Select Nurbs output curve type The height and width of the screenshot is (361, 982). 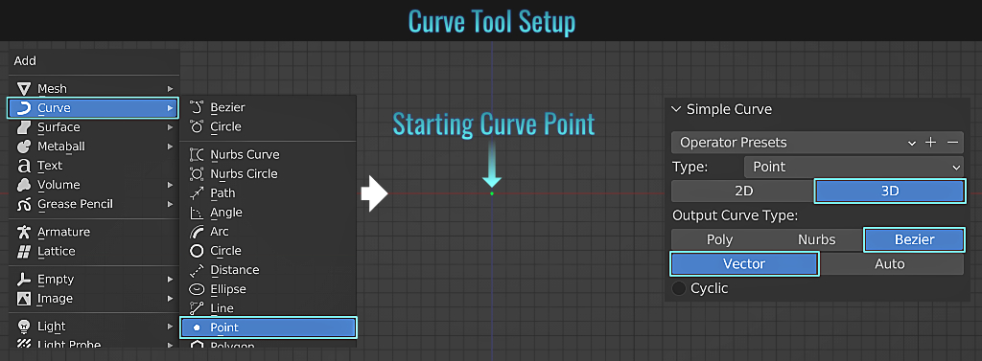(816, 239)
